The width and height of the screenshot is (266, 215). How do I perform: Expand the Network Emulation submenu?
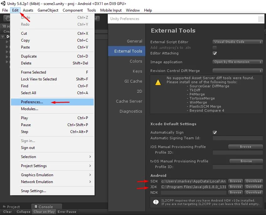pyautogui.click(x=52, y=182)
